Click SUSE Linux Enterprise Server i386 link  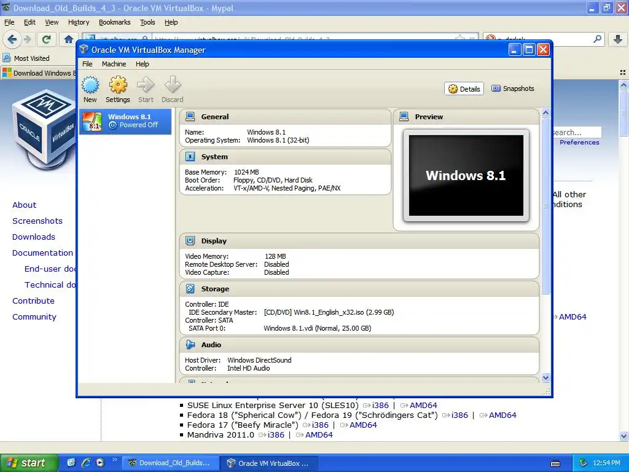(380, 406)
